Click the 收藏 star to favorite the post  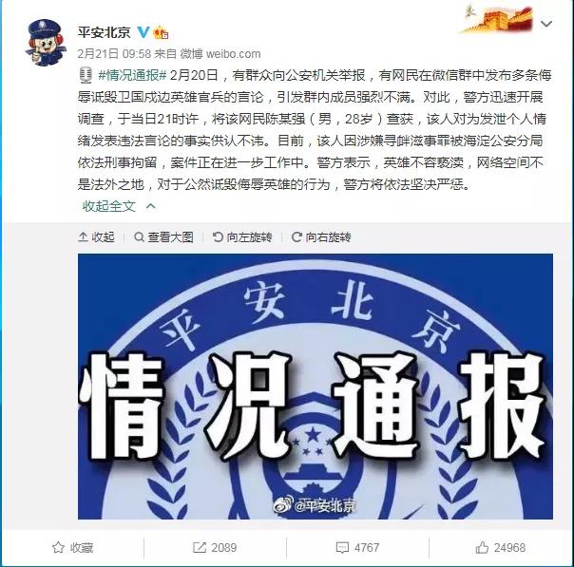tap(72, 548)
